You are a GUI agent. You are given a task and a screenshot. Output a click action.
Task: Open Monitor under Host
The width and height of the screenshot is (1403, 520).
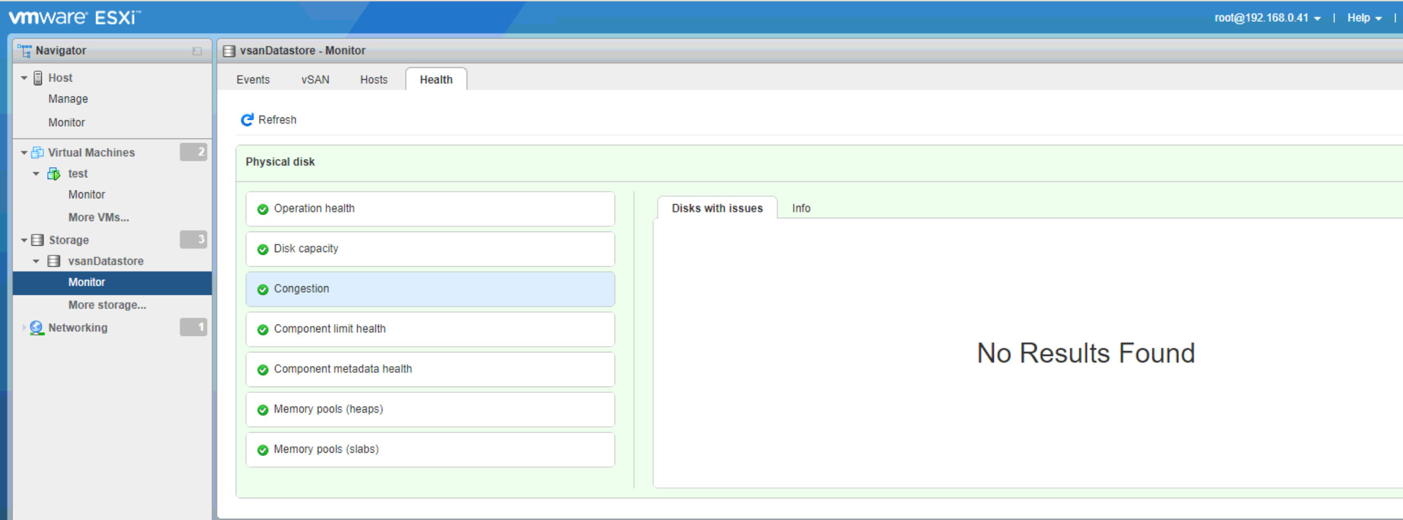click(66, 123)
